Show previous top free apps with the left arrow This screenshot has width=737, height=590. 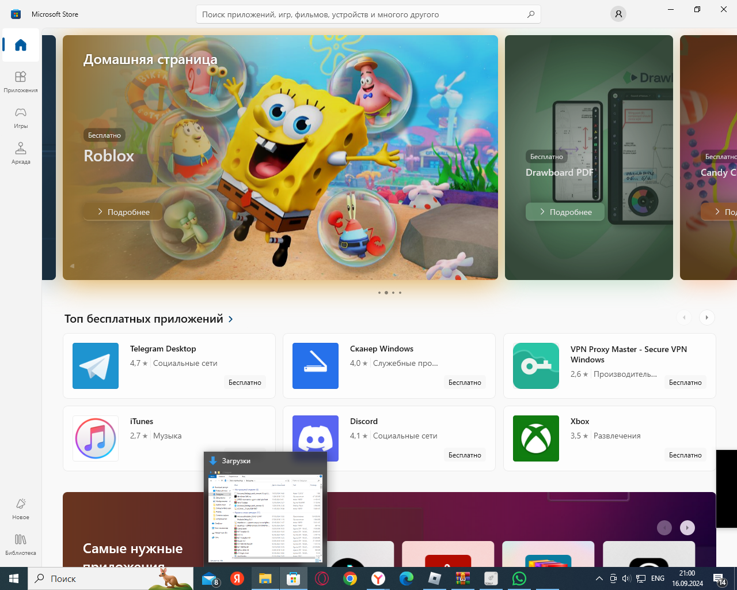[x=683, y=317]
